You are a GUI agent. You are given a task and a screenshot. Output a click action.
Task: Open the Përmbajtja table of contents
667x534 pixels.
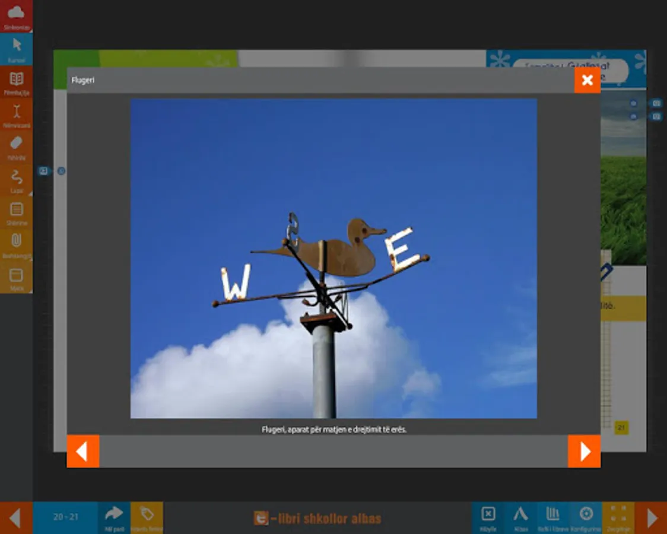16,82
